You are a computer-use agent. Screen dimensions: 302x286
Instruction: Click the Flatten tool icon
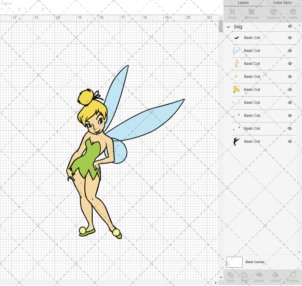(x=275, y=275)
